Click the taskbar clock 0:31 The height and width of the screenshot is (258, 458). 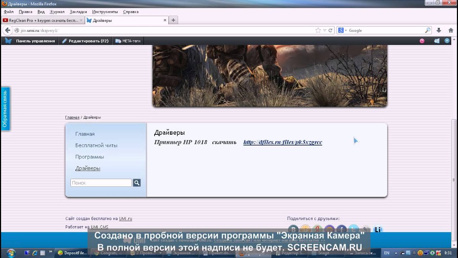(x=448, y=253)
